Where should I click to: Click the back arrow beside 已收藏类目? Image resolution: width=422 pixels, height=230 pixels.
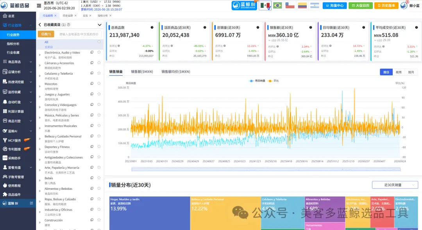[40, 25]
